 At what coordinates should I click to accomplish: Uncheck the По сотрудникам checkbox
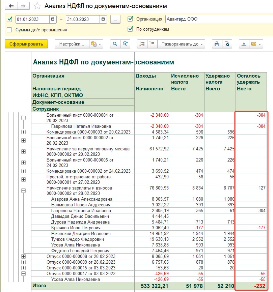(130, 29)
